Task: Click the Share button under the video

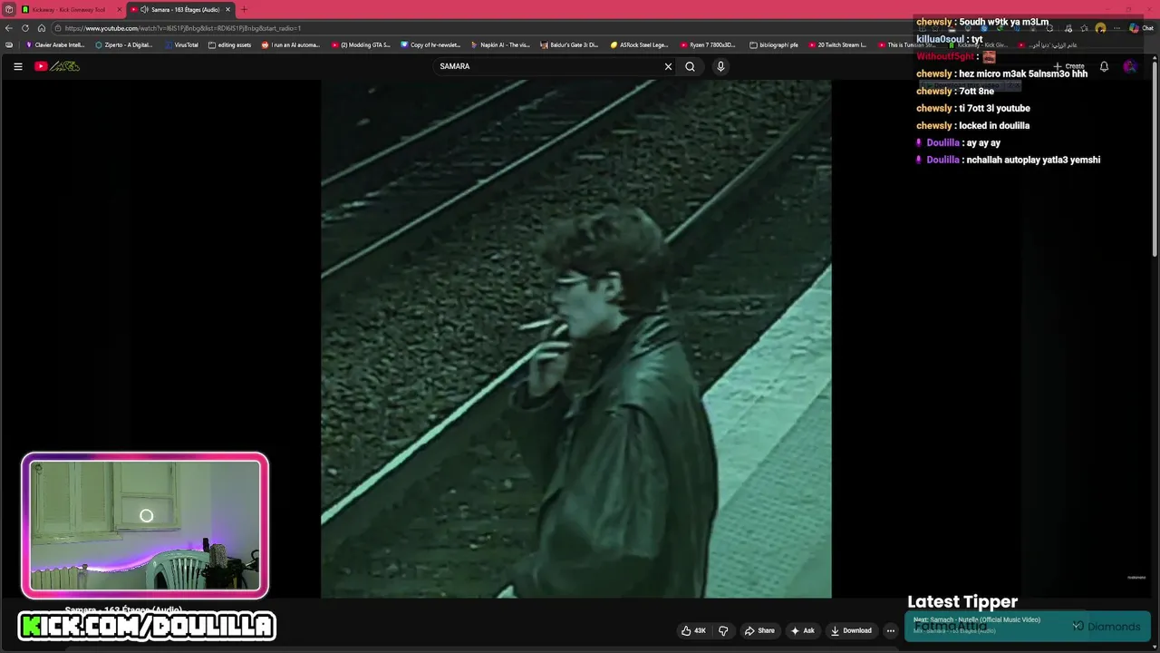Action: pyautogui.click(x=759, y=630)
